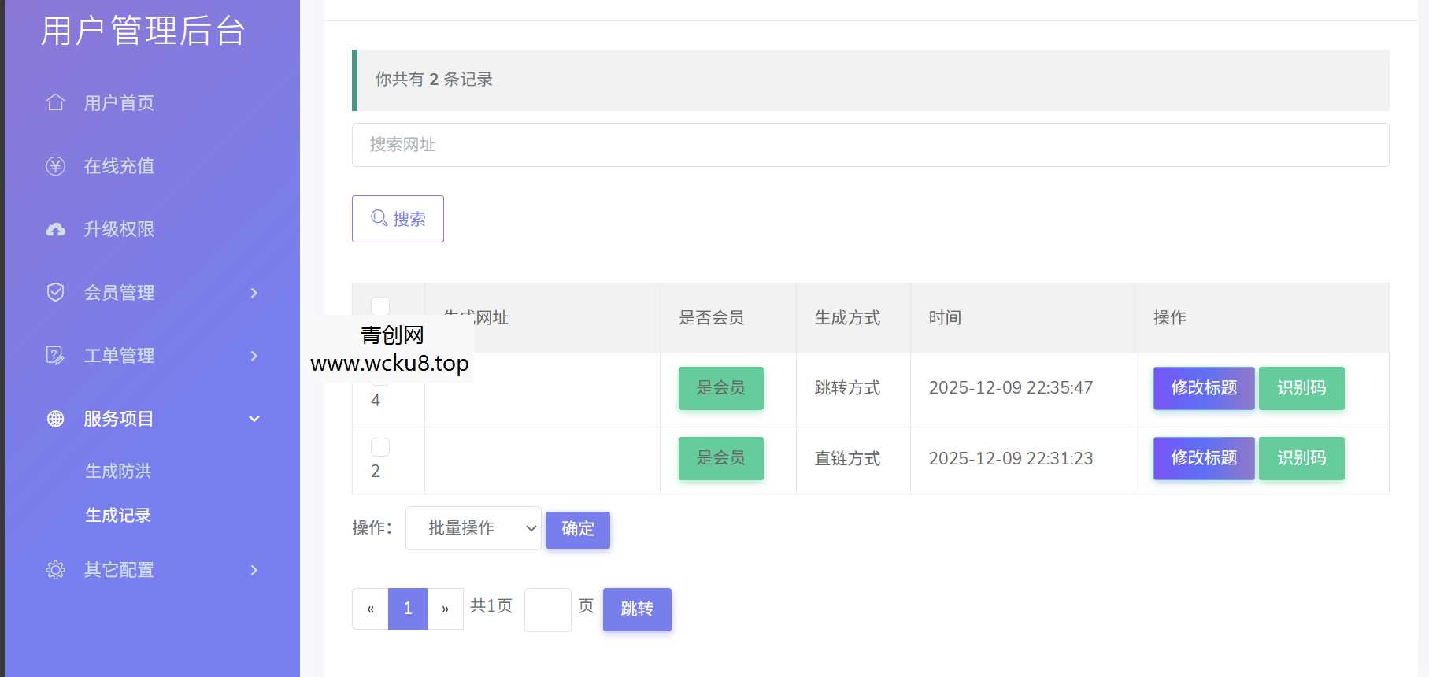The image size is (1429, 677).
Task: Expand 会员管理 chevron arrow
Action: [254, 293]
